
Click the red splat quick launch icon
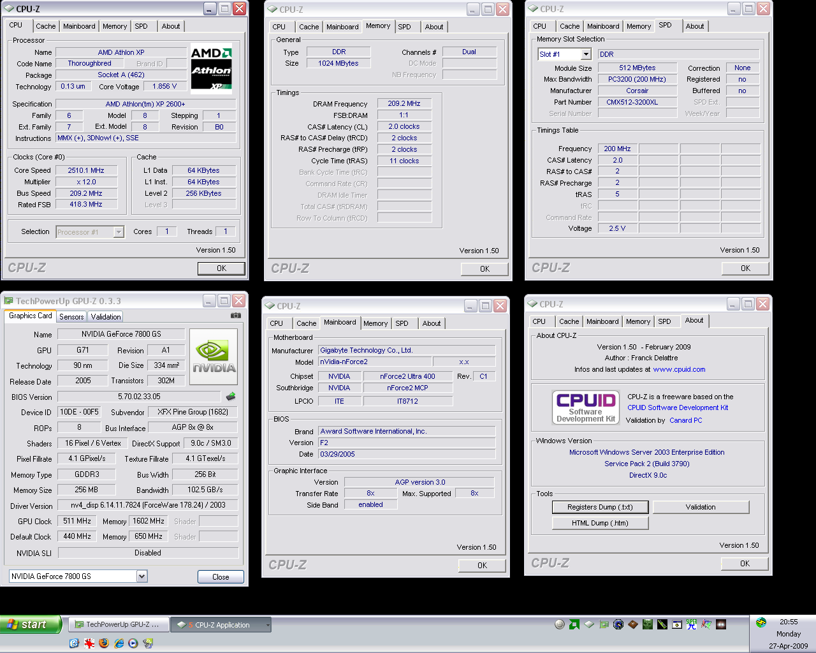(89, 643)
